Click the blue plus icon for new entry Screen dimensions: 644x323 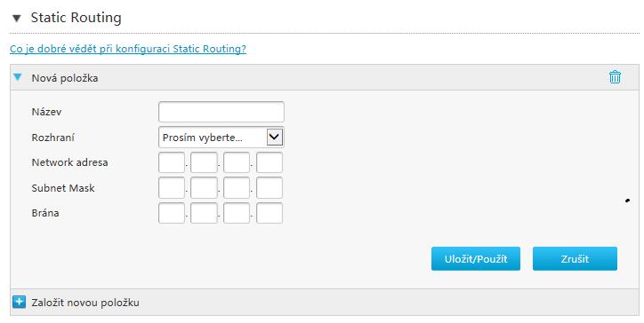[19, 303]
